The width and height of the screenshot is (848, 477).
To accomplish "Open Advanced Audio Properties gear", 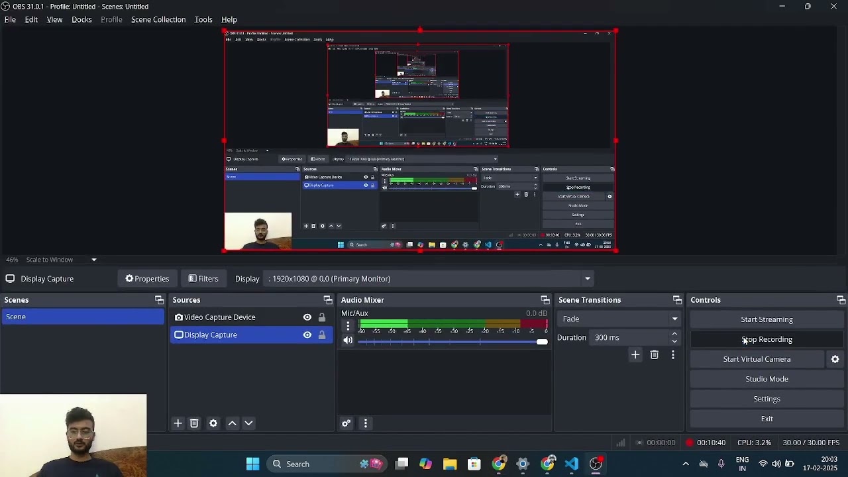I will pyautogui.click(x=346, y=423).
